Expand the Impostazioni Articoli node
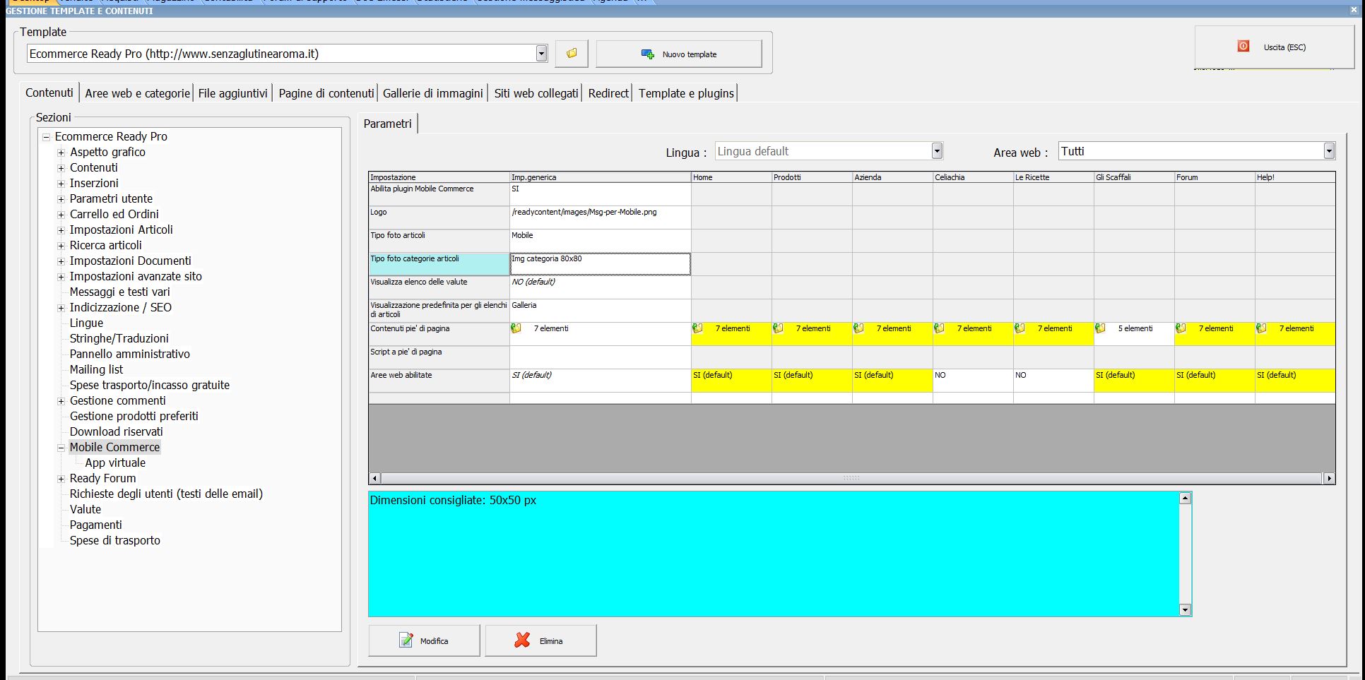1365x680 pixels. coord(61,230)
